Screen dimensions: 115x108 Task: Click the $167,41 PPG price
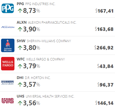tap(104, 11)
